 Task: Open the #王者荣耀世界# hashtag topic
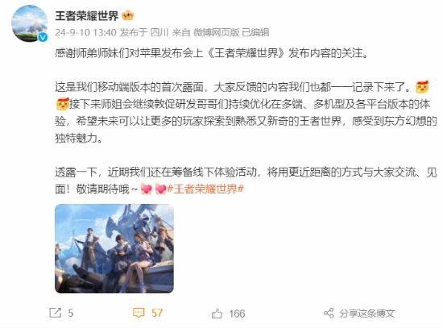(x=205, y=189)
